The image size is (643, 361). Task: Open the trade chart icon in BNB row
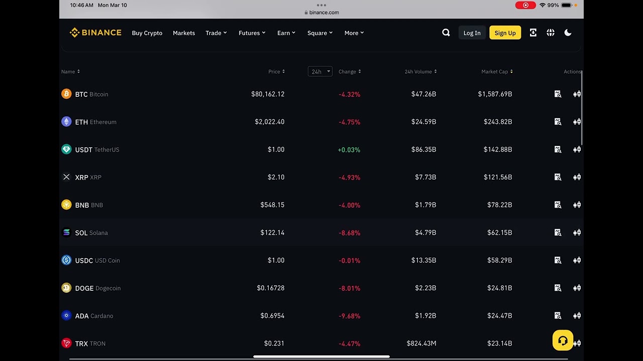(x=577, y=205)
